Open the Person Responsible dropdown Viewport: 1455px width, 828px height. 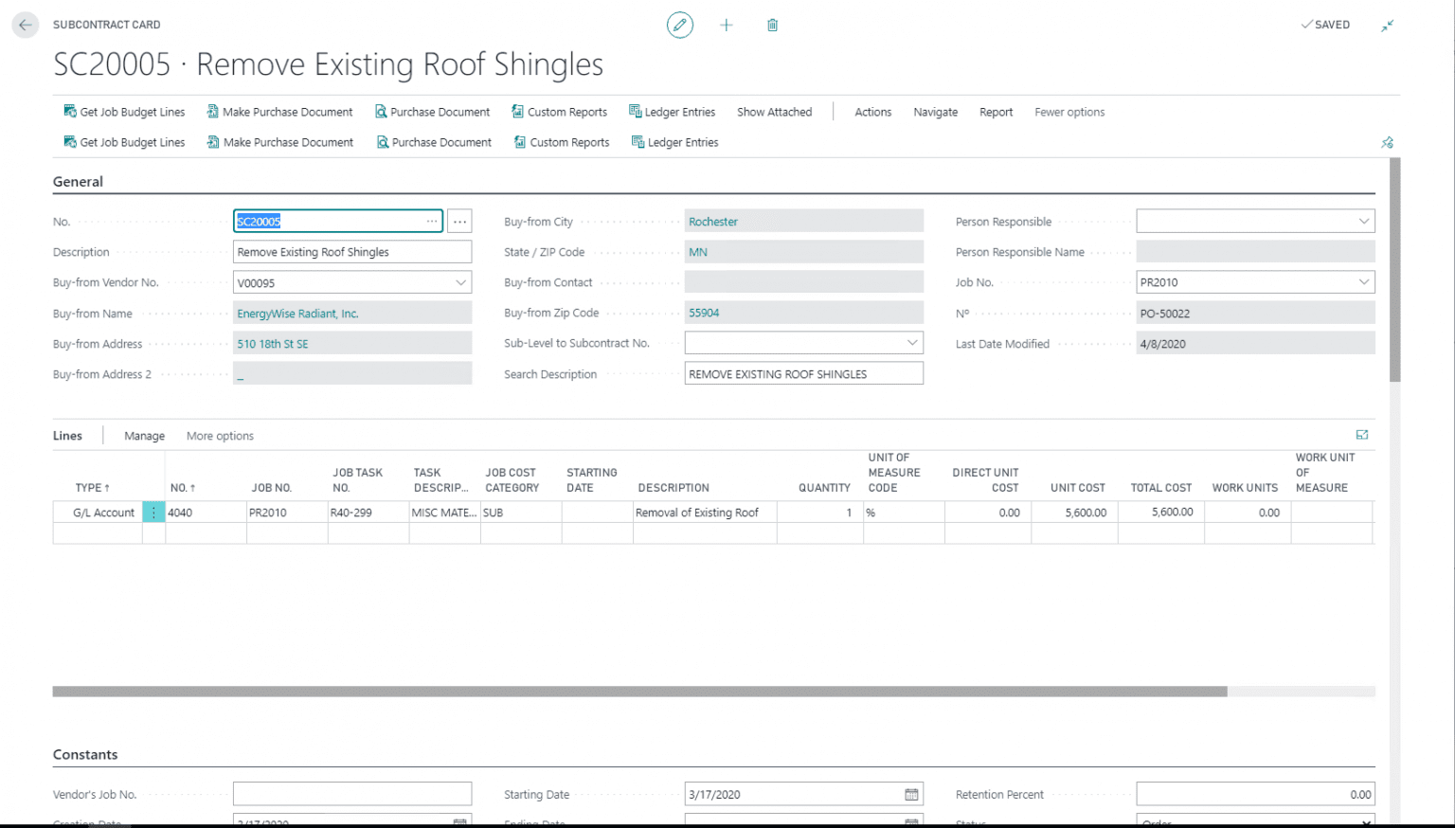[x=1363, y=222]
